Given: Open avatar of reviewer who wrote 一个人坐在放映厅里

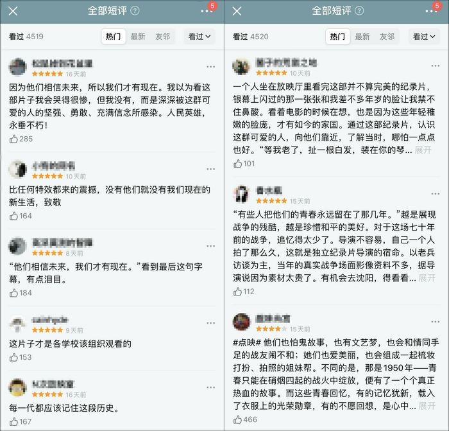Looking at the screenshot, I should click(x=241, y=66).
